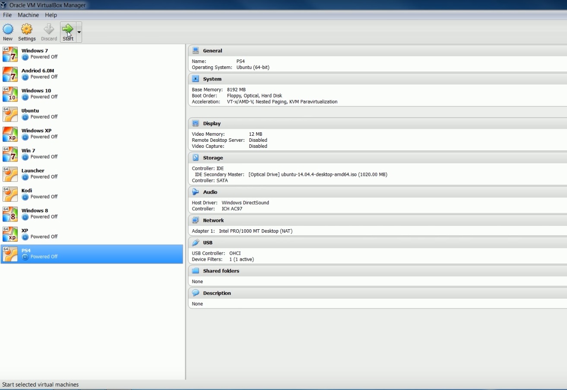Click the Kodi VM name text

(x=27, y=190)
